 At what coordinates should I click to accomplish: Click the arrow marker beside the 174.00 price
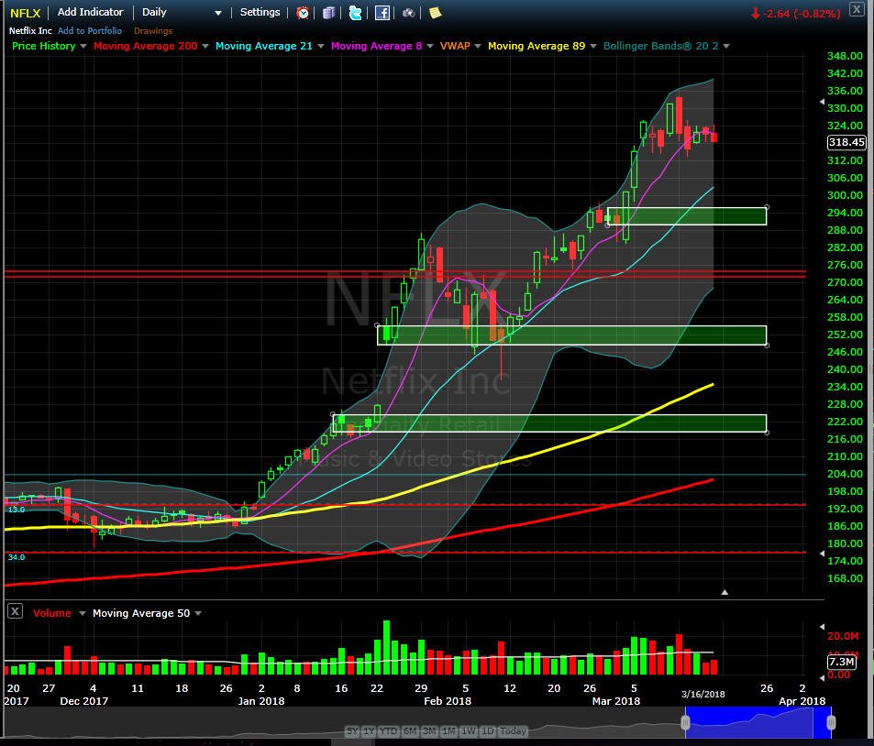822,554
